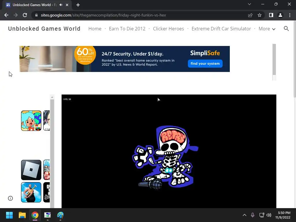The image size is (296, 222).
Task: Open the Windows Start menu
Action: coord(9,215)
